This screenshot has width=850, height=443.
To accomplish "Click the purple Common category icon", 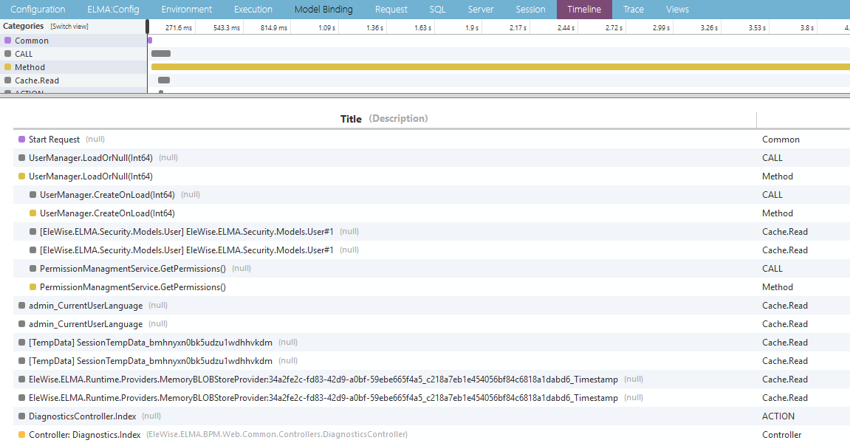I will 7,41.
